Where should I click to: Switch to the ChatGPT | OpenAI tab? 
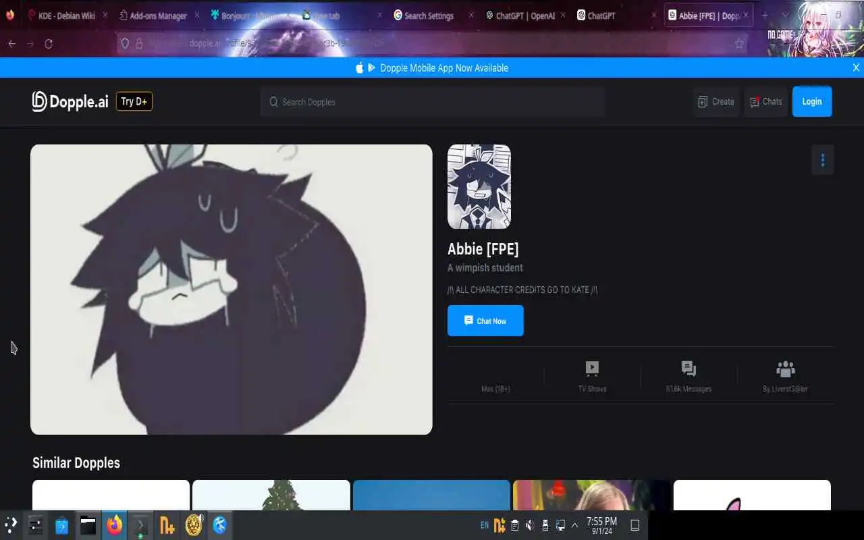tap(524, 15)
